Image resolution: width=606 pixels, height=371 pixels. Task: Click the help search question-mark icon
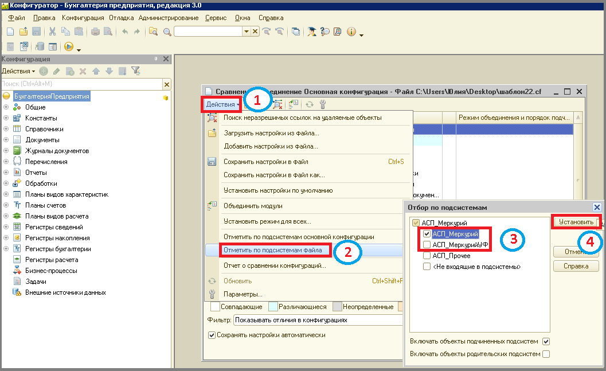coord(325,32)
